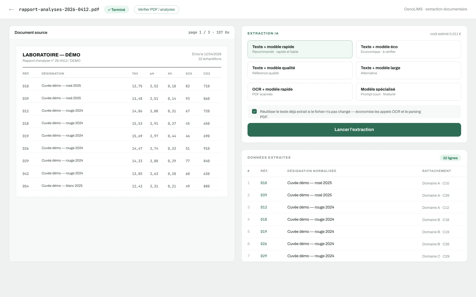The width and height of the screenshot is (476, 297).
Task: Open extracted reference D26
Action: coord(264,244)
